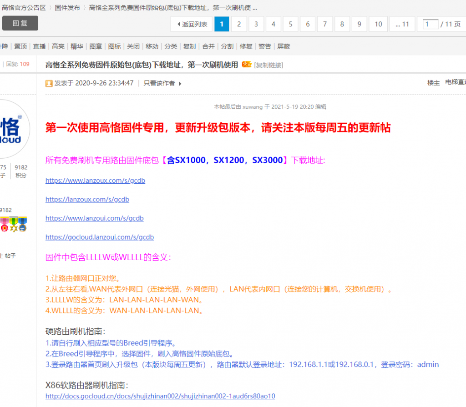
Task: Click the 硬路由刷机指南 heading
Action: (76, 331)
